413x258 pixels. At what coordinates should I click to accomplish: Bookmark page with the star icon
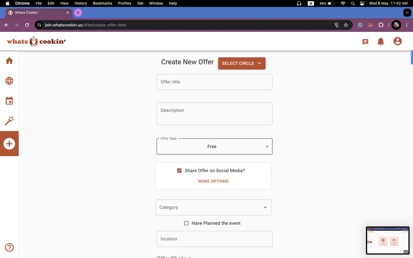point(346,25)
